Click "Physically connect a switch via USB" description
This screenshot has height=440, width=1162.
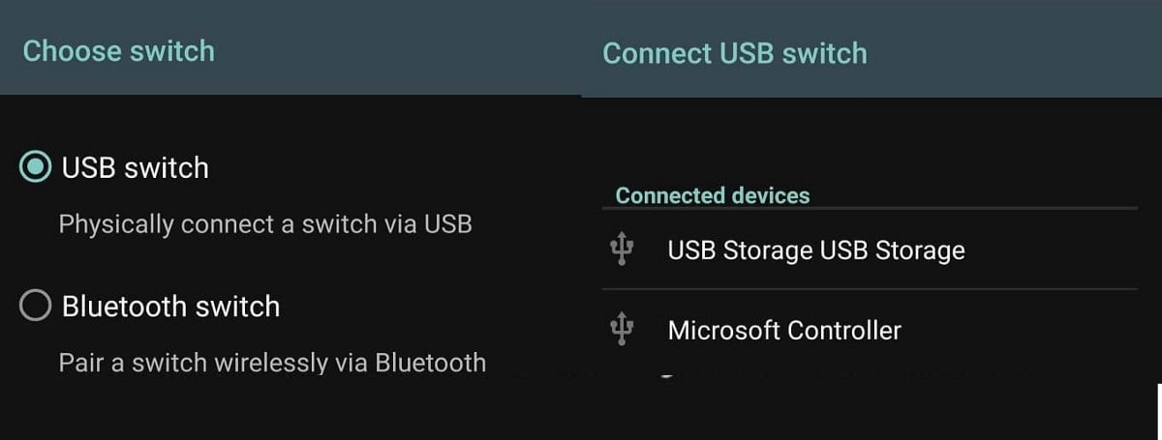[265, 224]
